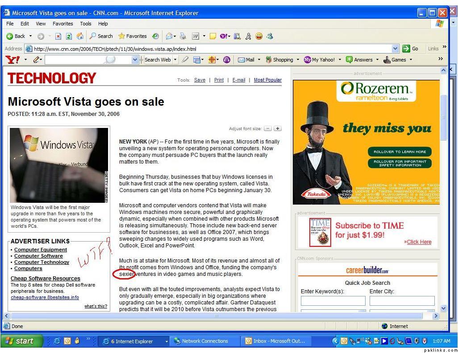Refresh the page with the Refresh icon
Screen dimensions: 458x353
[69, 36]
